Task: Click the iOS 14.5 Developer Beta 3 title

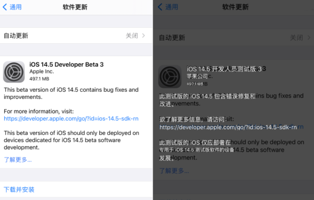Action: click(x=67, y=65)
